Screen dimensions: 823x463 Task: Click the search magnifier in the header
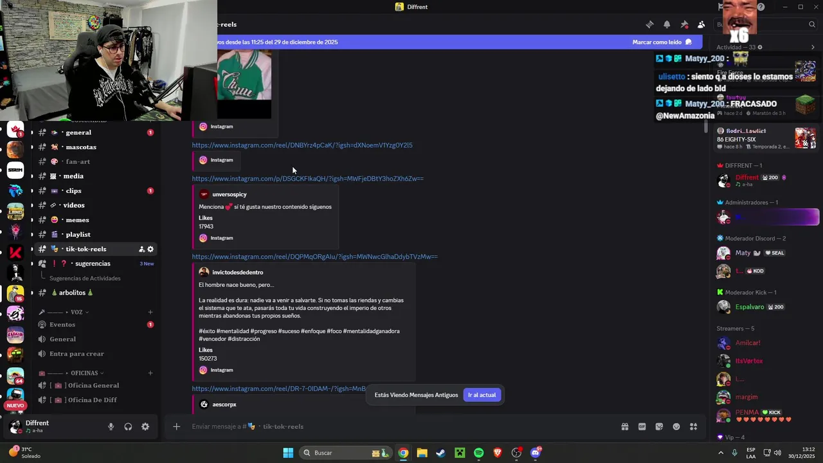coord(812,24)
